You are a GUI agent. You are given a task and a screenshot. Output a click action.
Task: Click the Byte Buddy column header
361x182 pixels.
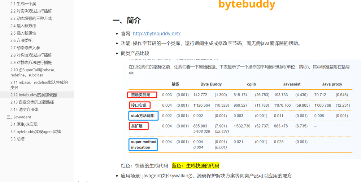211,84
